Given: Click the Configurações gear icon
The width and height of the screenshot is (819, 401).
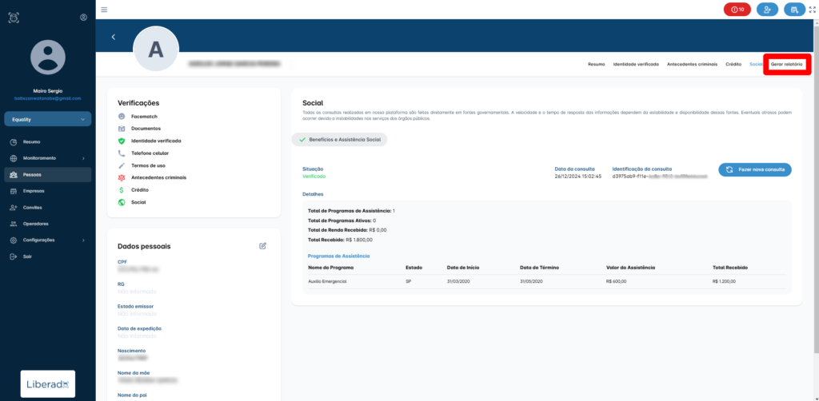Looking at the screenshot, I should coord(14,240).
